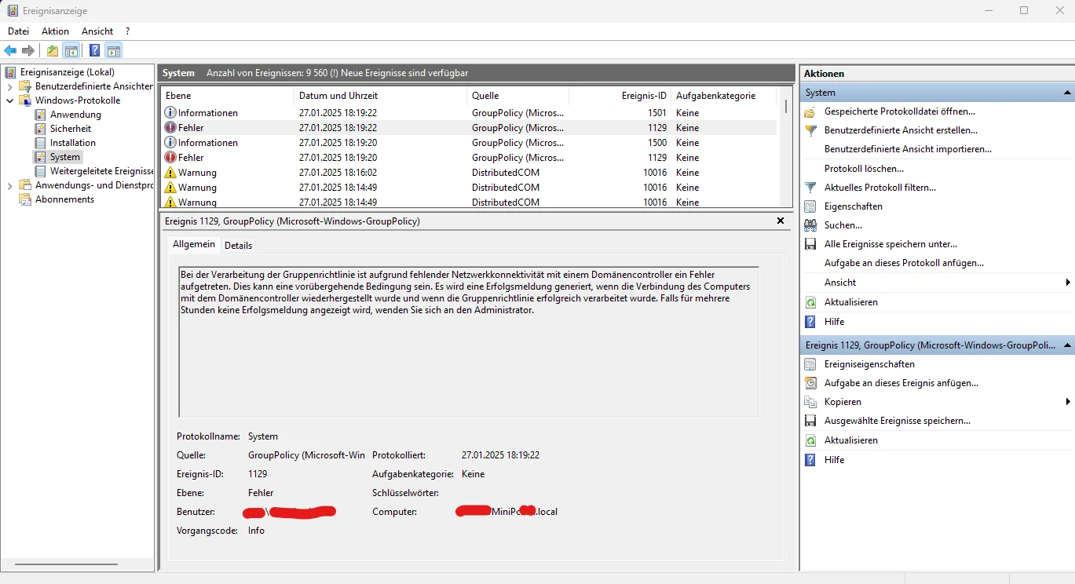Collapse the Ereignis 1129 actions section
The width and height of the screenshot is (1075, 584).
click(x=1067, y=345)
